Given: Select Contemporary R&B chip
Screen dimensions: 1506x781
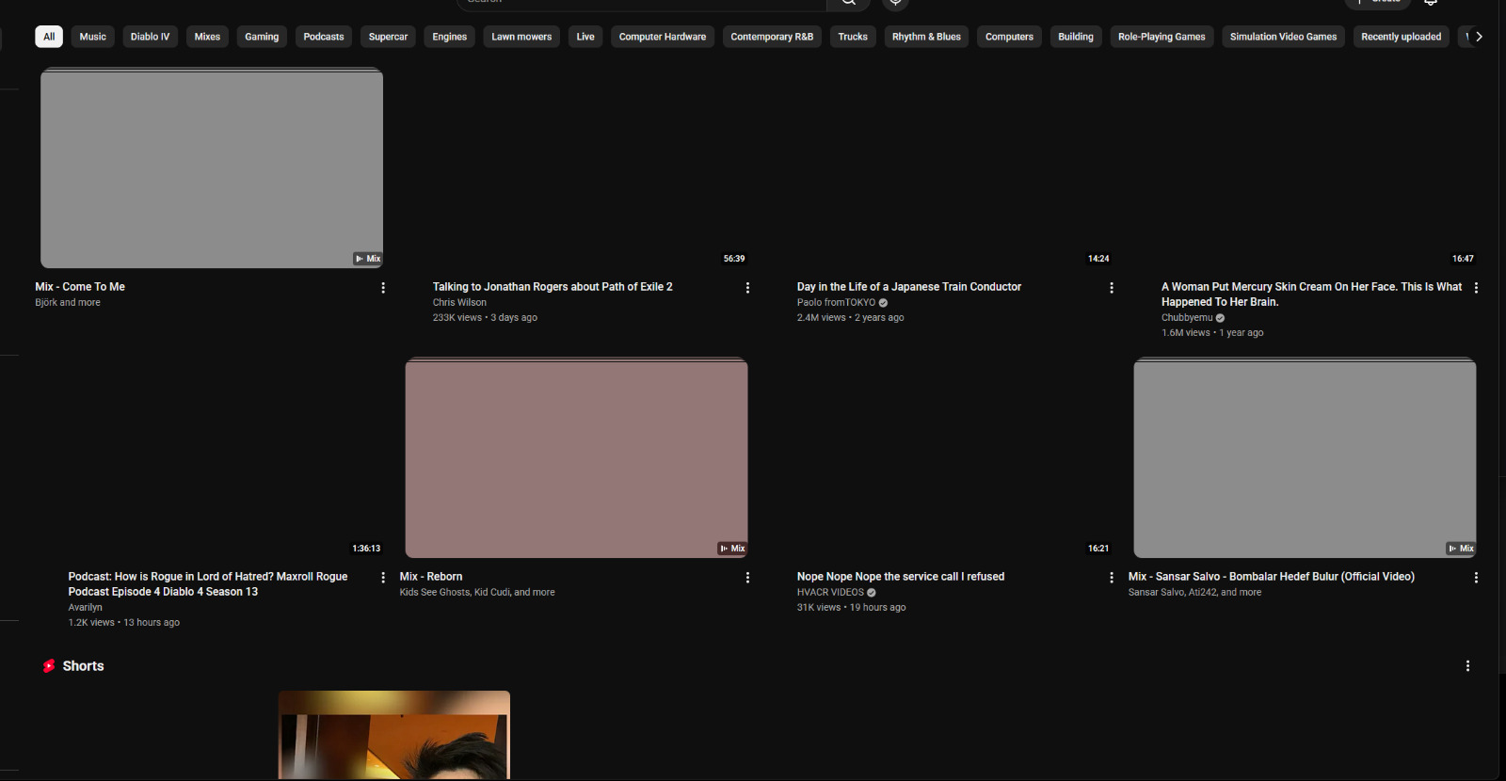Looking at the screenshot, I should click(x=772, y=37).
